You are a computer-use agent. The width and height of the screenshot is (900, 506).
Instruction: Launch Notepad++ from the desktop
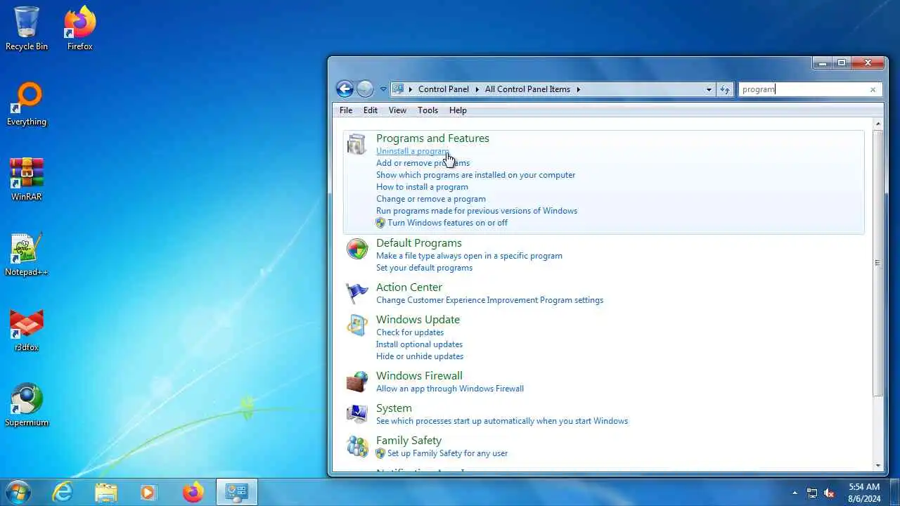click(x=27, y=254)
